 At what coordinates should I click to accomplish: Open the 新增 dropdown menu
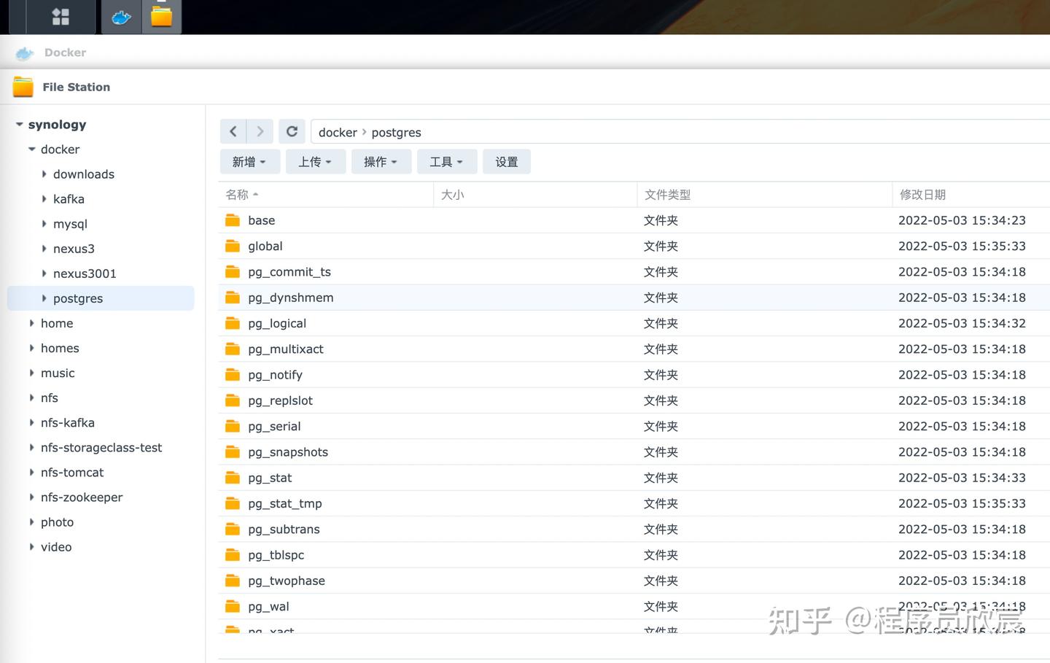coord(249,161)
